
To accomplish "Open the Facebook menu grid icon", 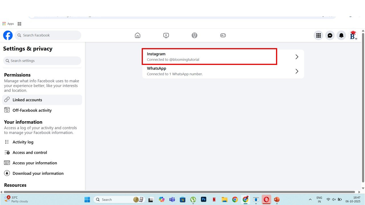I will tap(319, 35).
